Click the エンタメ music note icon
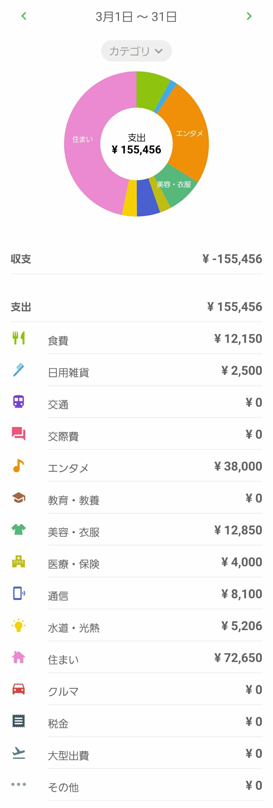 point(19,465)
